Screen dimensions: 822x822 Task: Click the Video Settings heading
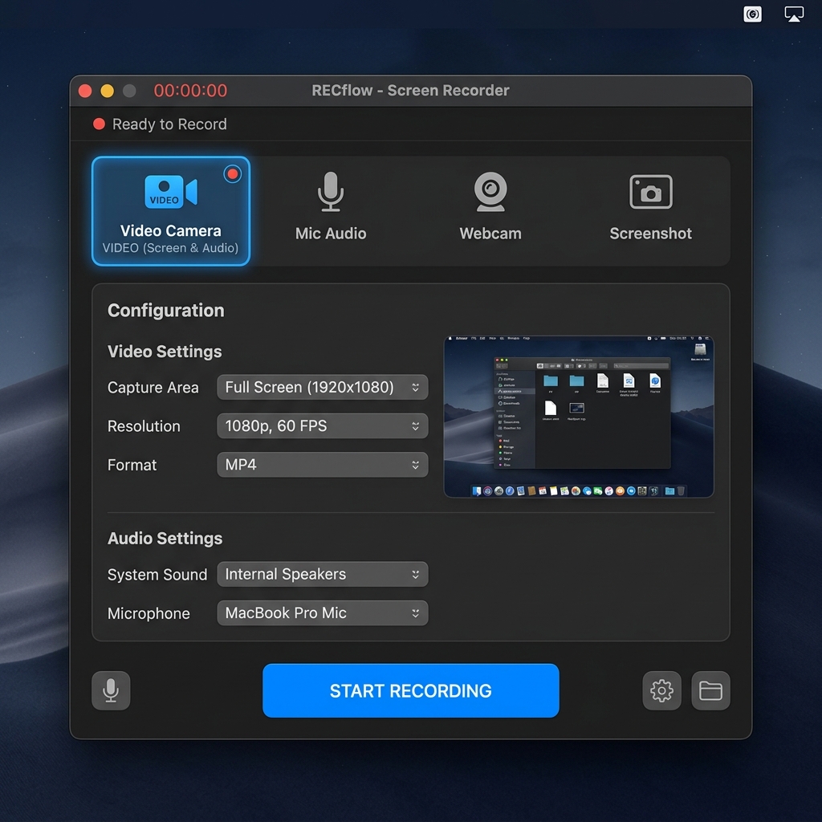click(x=165, y=352)
